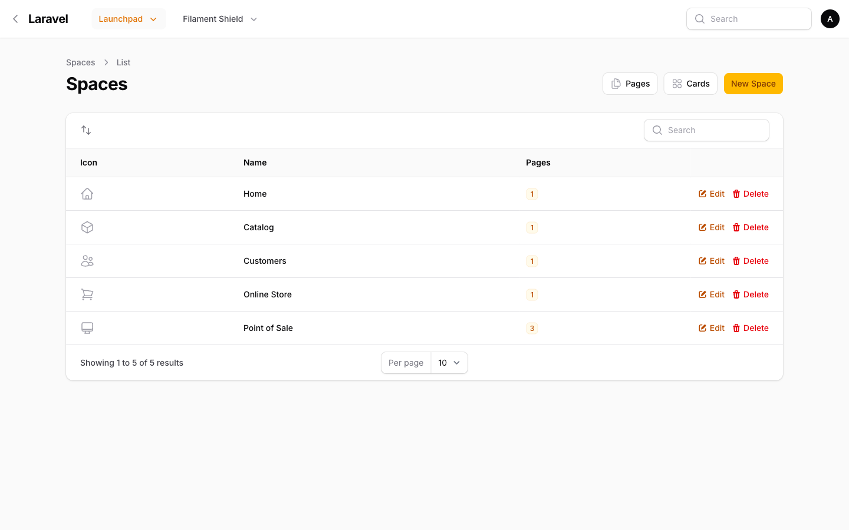Open the Pages button
849x530 pixels.
[630, 84]
